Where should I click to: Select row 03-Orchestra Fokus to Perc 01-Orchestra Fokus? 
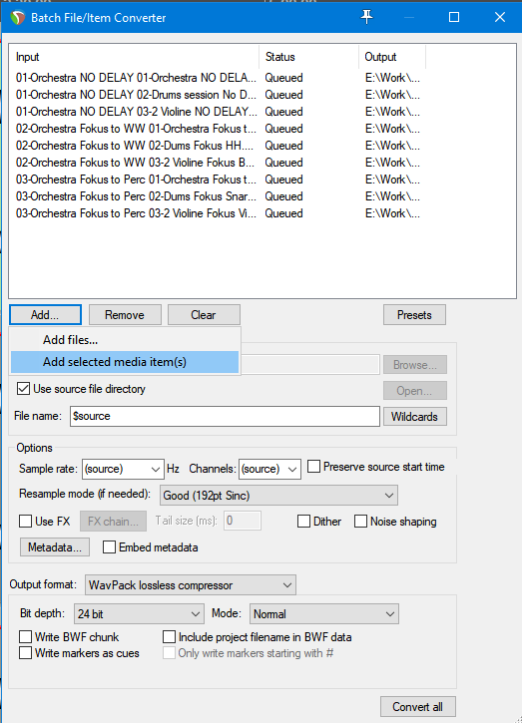coord(218,180)
